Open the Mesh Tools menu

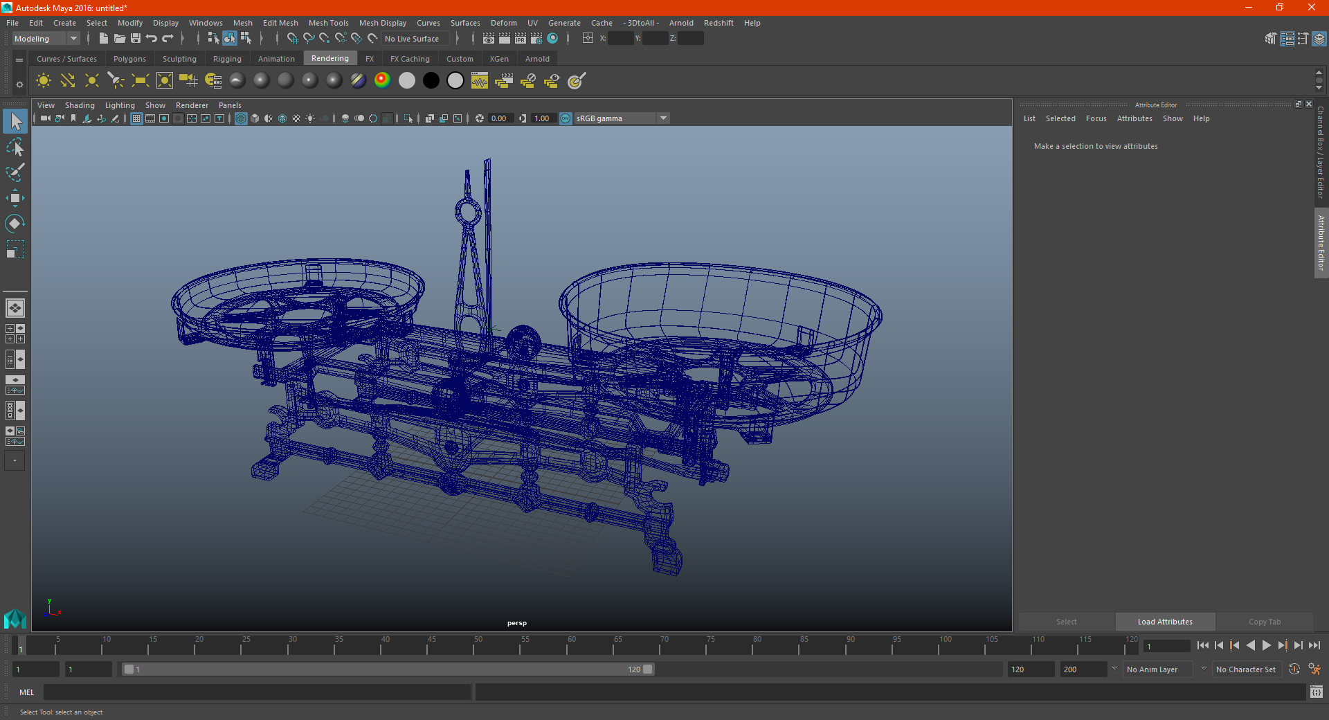[328, 23]
